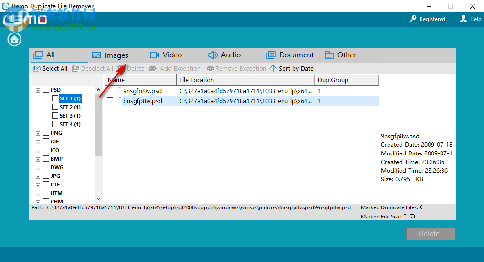The image size is (484, 262).
Task: Click the Audio speaker icon
Action: 213,55
